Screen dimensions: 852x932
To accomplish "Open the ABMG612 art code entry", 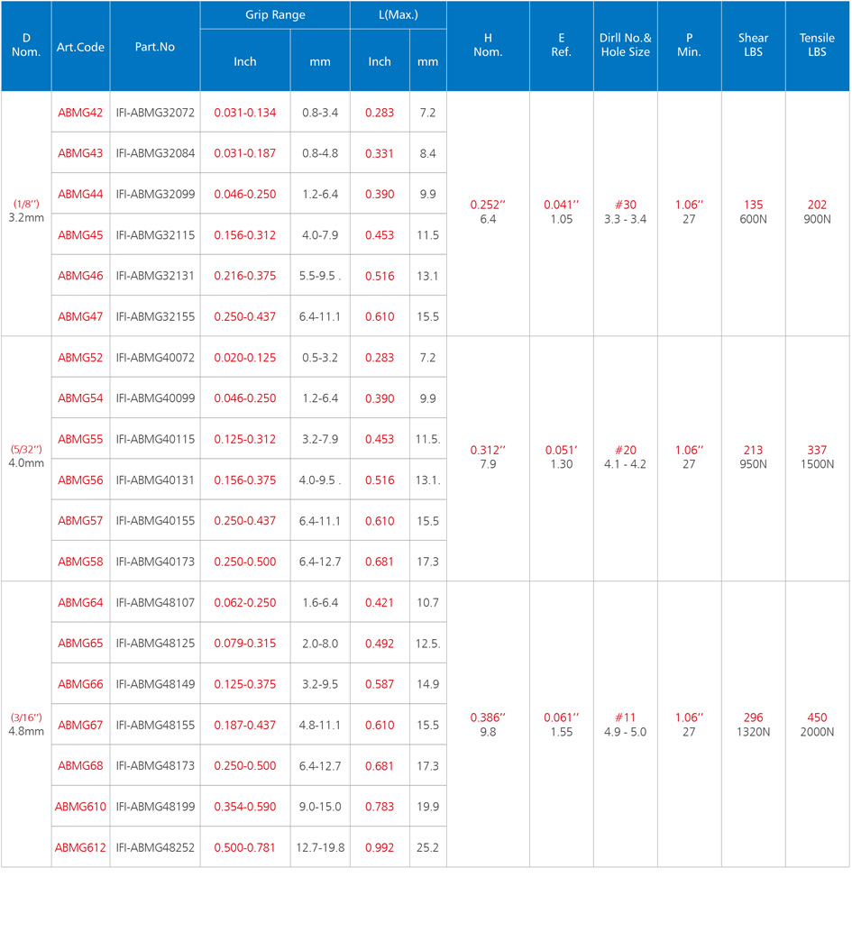I will click(x=80, y=847).
